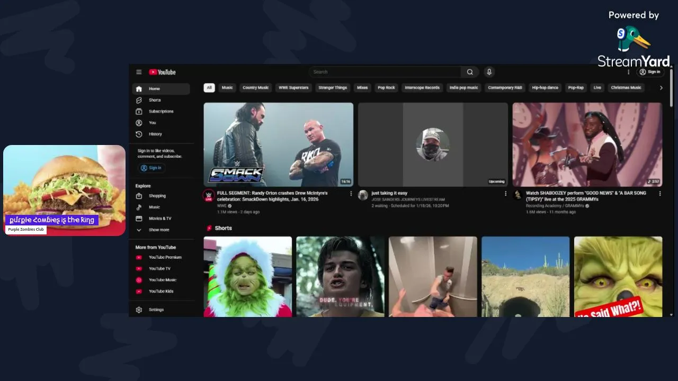Screen dimensions: 678x381
Task: Start voice search with microphone icon
Action: pos(489,72)
